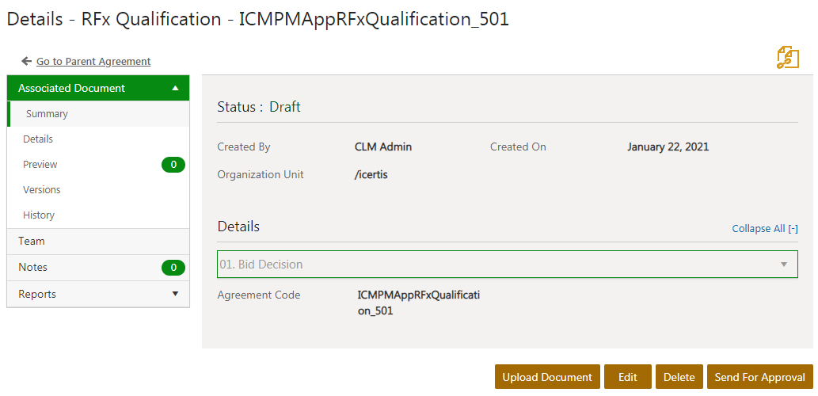Screen dimensions: 818x396
Task: Click the Notes count badge
Action: (173, 268)
